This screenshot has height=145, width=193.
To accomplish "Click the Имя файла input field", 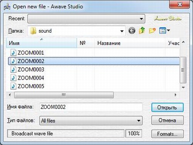I will (x=91, y=107).
